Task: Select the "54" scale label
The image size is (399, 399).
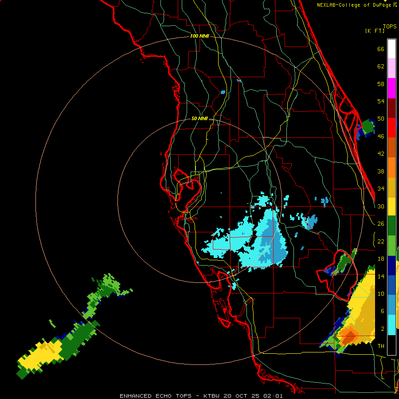Action: pos(381,101)
